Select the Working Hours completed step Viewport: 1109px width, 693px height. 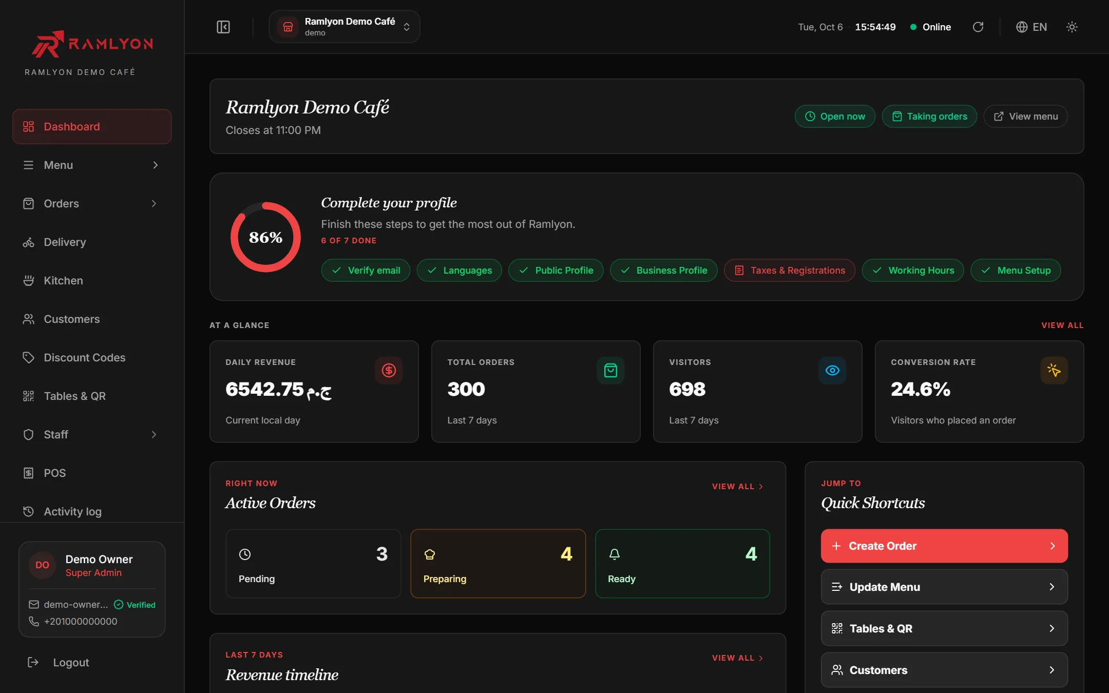pos(912,270)
